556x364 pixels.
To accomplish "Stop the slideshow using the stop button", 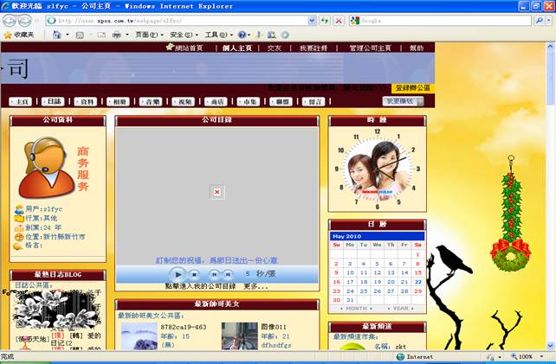I will tap(196, 274).
